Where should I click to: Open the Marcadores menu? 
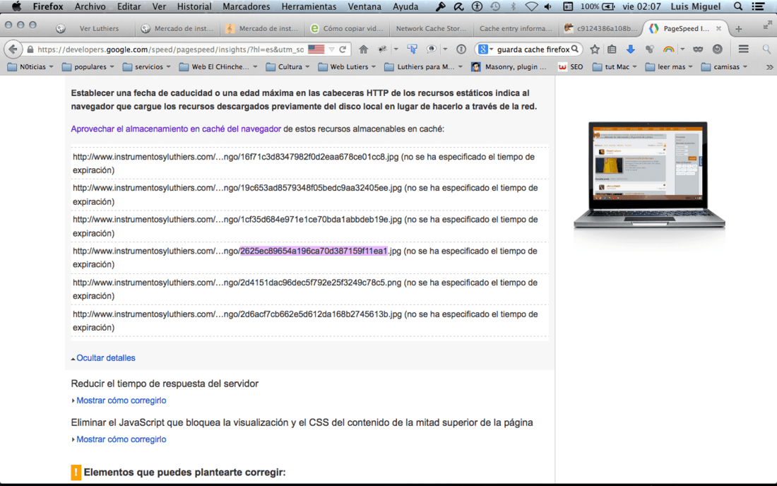pos(247,6)
